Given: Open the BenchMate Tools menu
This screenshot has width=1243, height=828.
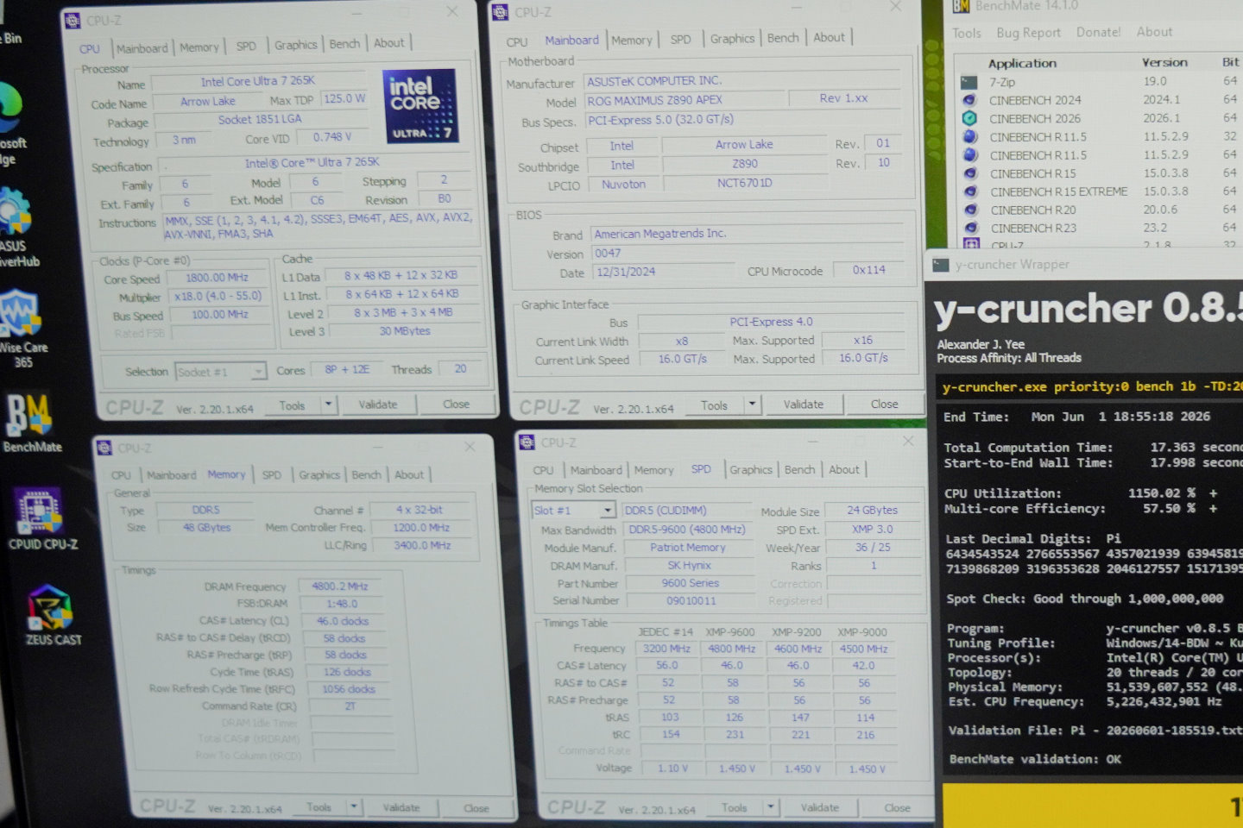Looking at the screenshot, I should [967, 33].
